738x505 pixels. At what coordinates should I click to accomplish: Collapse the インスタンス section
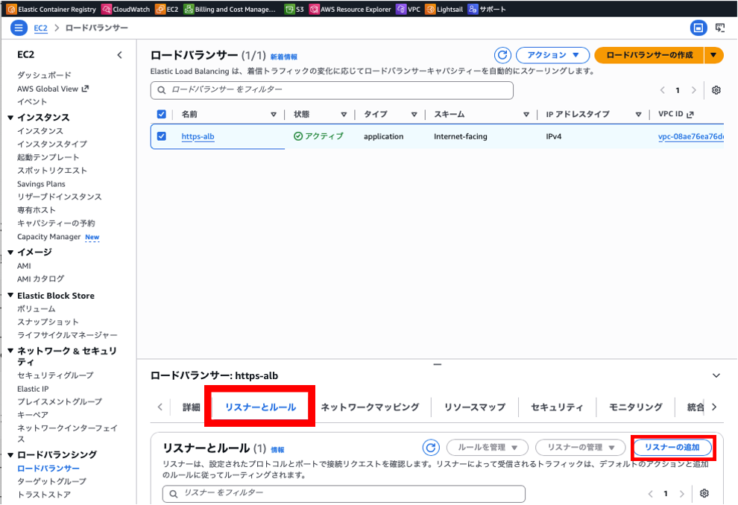10,117
